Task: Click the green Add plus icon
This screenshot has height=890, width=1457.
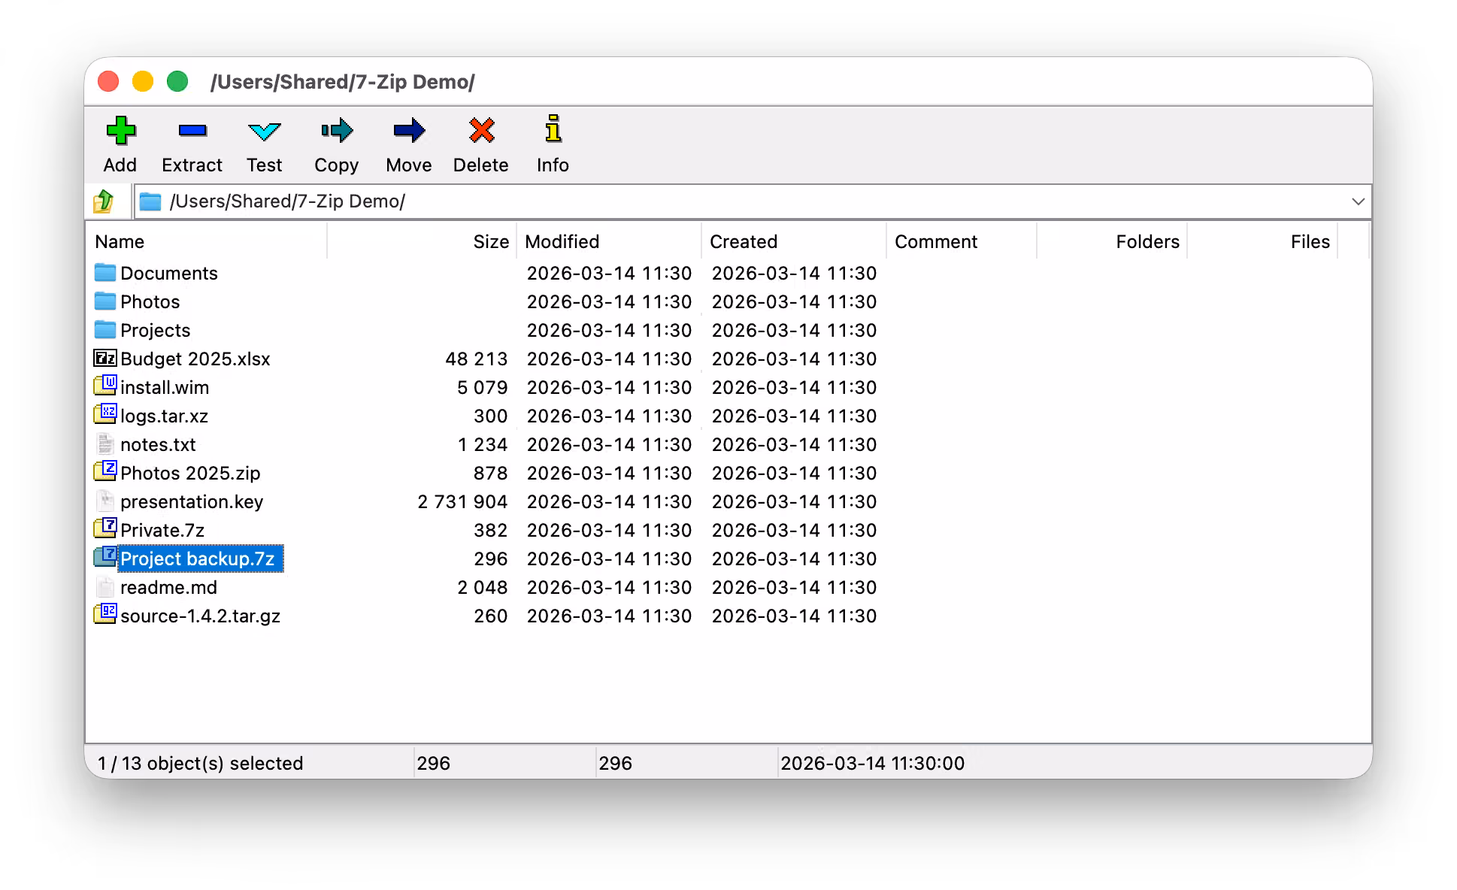Action: pos(120,131)
